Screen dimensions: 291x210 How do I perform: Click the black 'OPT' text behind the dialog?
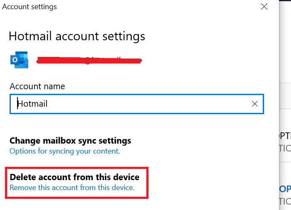point(285,137)
